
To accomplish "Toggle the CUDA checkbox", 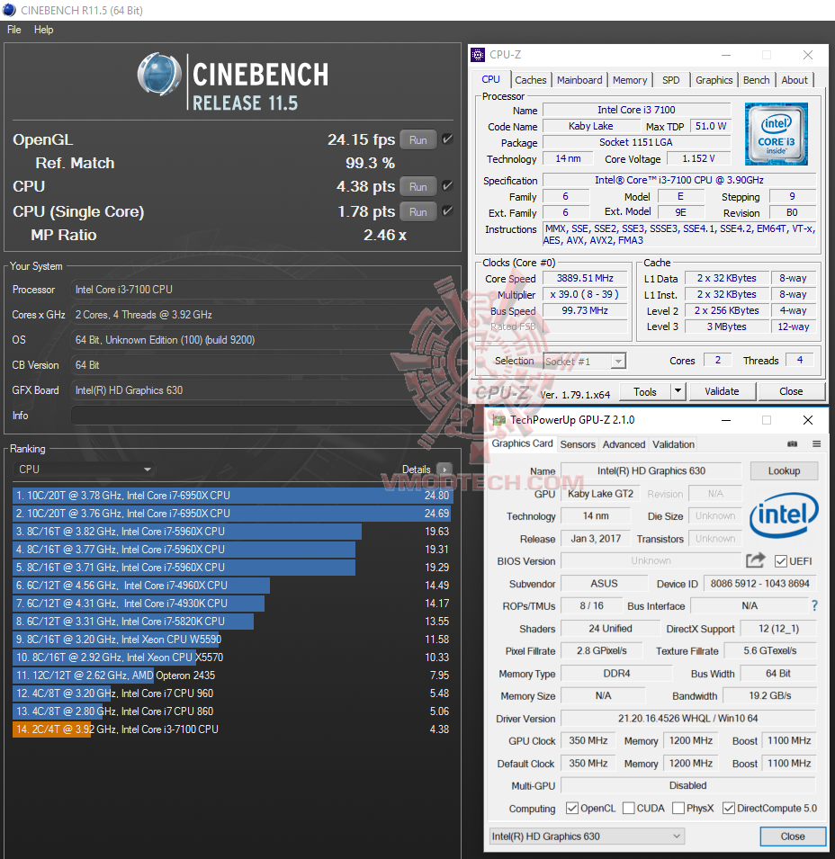I will click(629, 808).
